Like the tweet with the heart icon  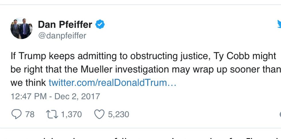[x=99, y=114]
